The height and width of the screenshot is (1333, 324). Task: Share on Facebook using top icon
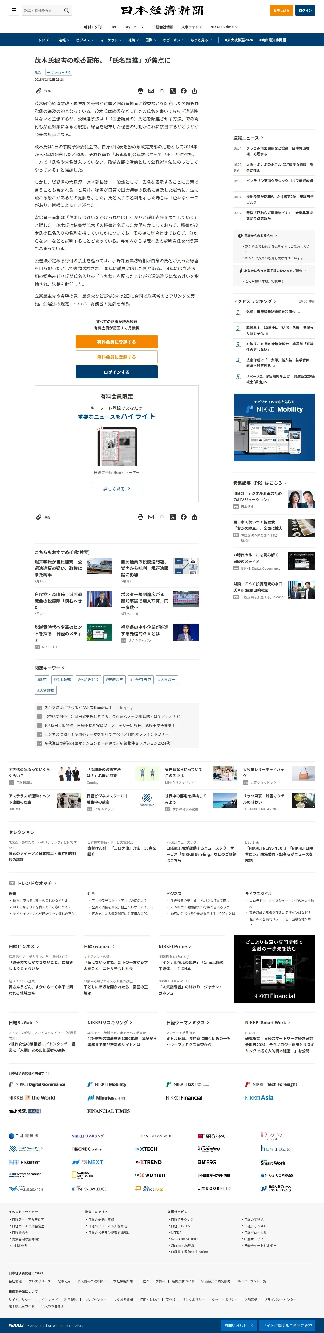pos(184,90)
